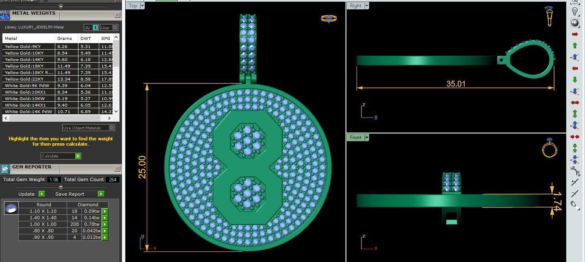Collapse panel using arrow above Metal Weights
The image size is (585, 262).
[61, 7]
